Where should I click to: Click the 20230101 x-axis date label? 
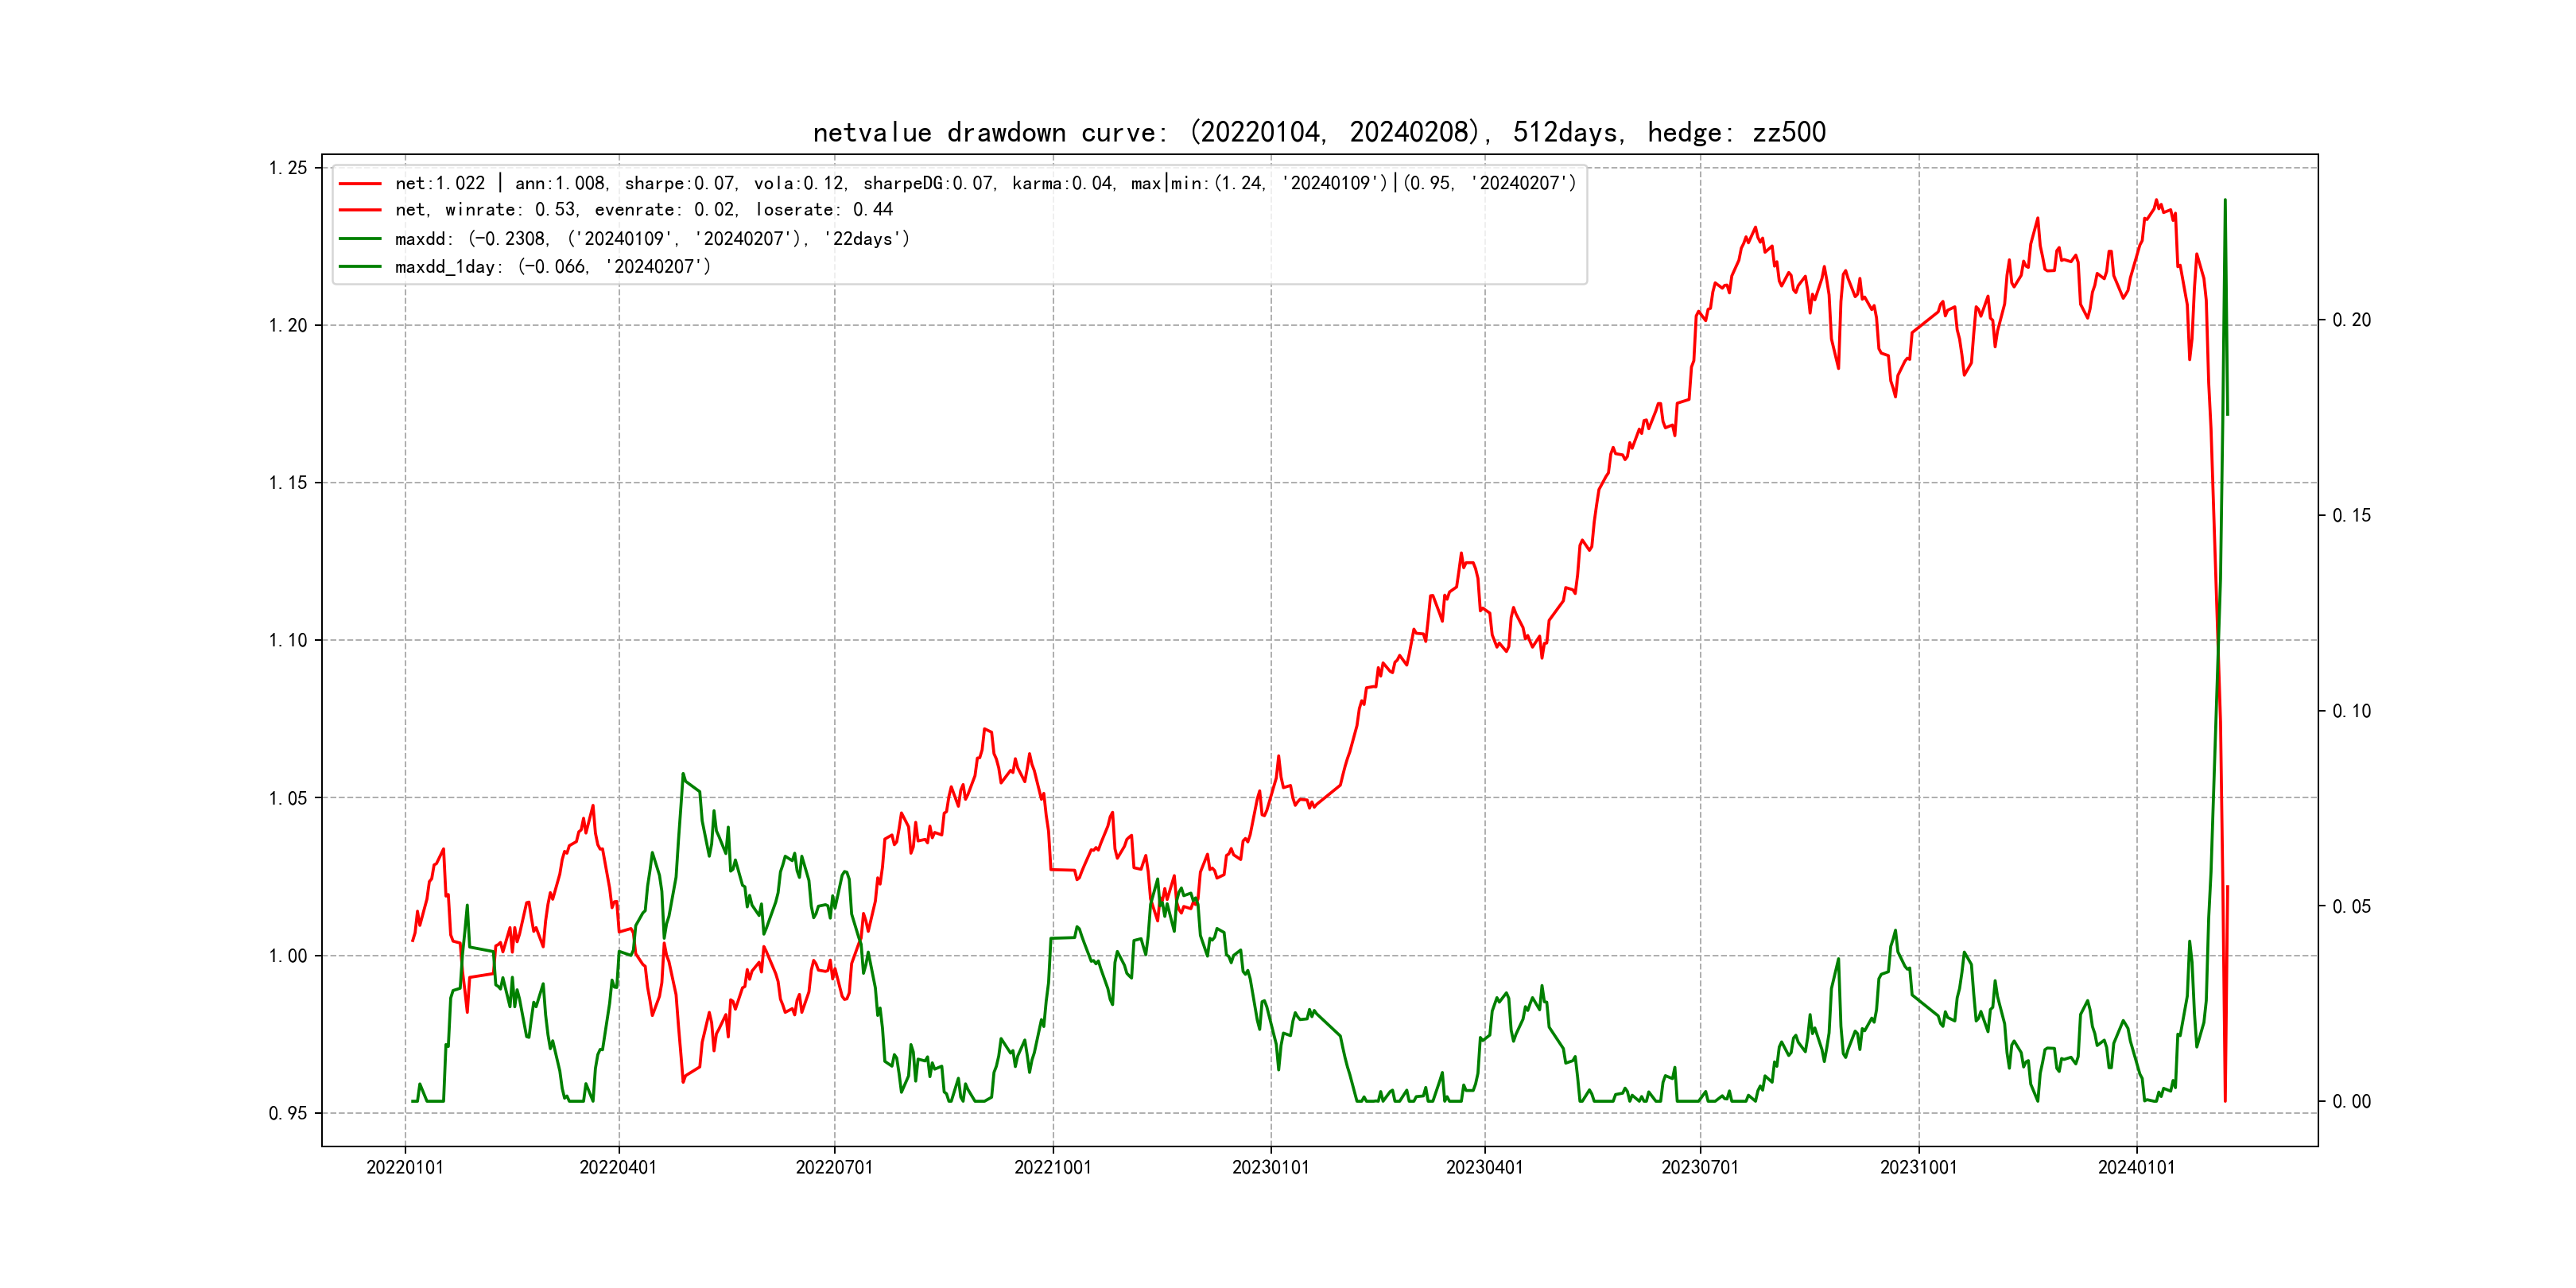tap(1271, 1168)
